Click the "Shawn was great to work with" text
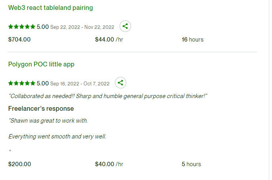This screenshot has width=272, height=180. (48, 121)
